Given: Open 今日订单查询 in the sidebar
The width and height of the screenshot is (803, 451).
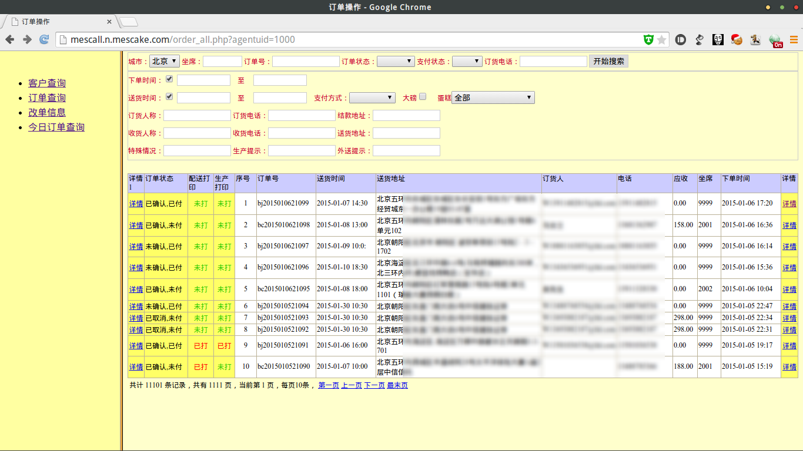Looking at the screenshot, I should [x=56, y=127].
